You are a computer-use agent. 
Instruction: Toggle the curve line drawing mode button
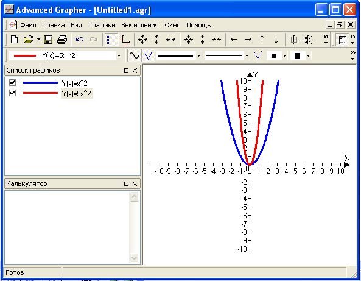tap(134, 55)
